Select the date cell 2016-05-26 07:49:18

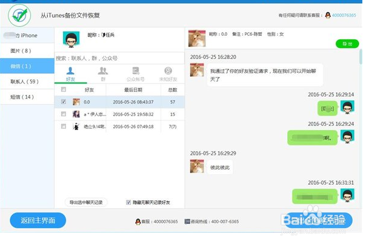(133, 127)
